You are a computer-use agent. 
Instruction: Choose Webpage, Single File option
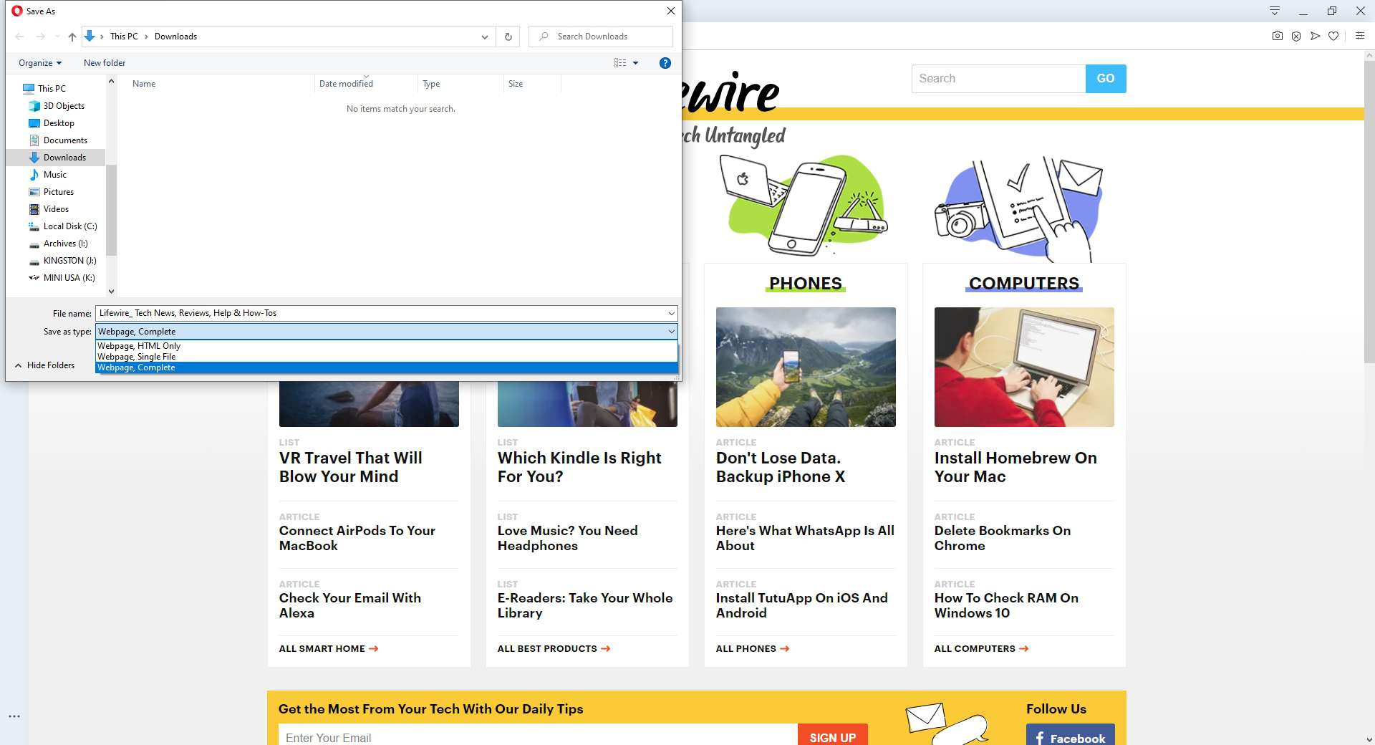click(387, 357)
